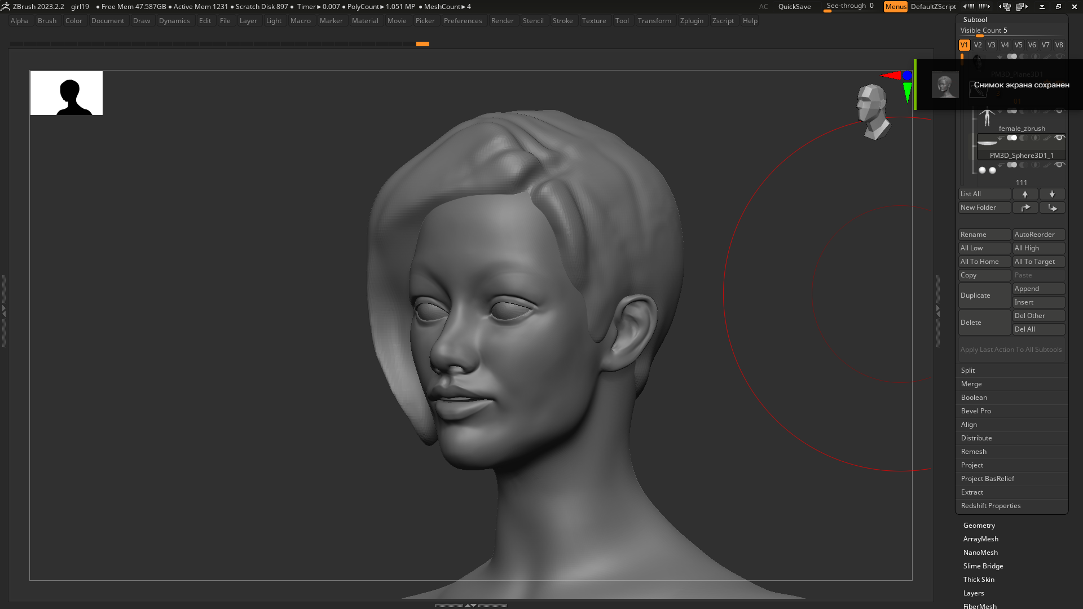Click the move subtool down arrow
Image resolution: width=1083 pixels, height=609 pixels.
(1052, 194)
